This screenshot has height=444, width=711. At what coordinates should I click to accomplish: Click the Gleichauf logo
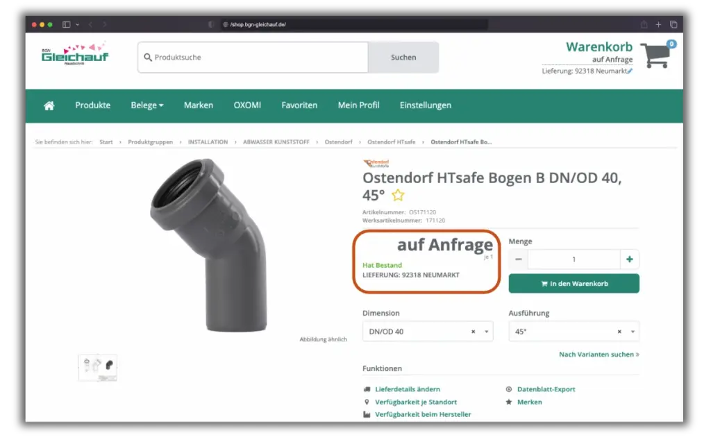coord(75,55)
